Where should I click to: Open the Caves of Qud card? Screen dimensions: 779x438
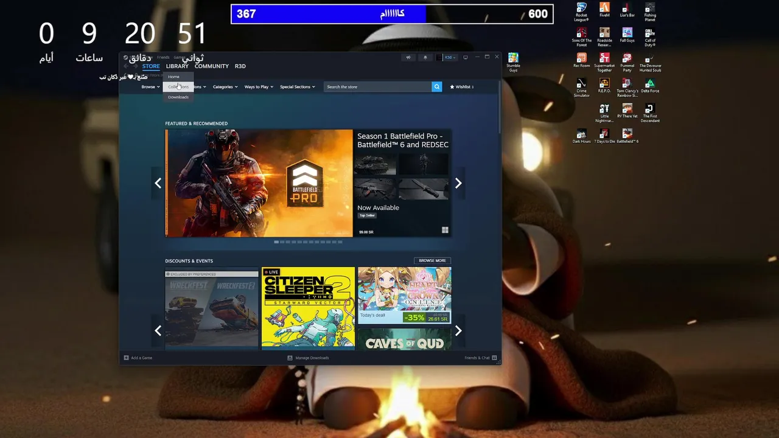(404, 340)
